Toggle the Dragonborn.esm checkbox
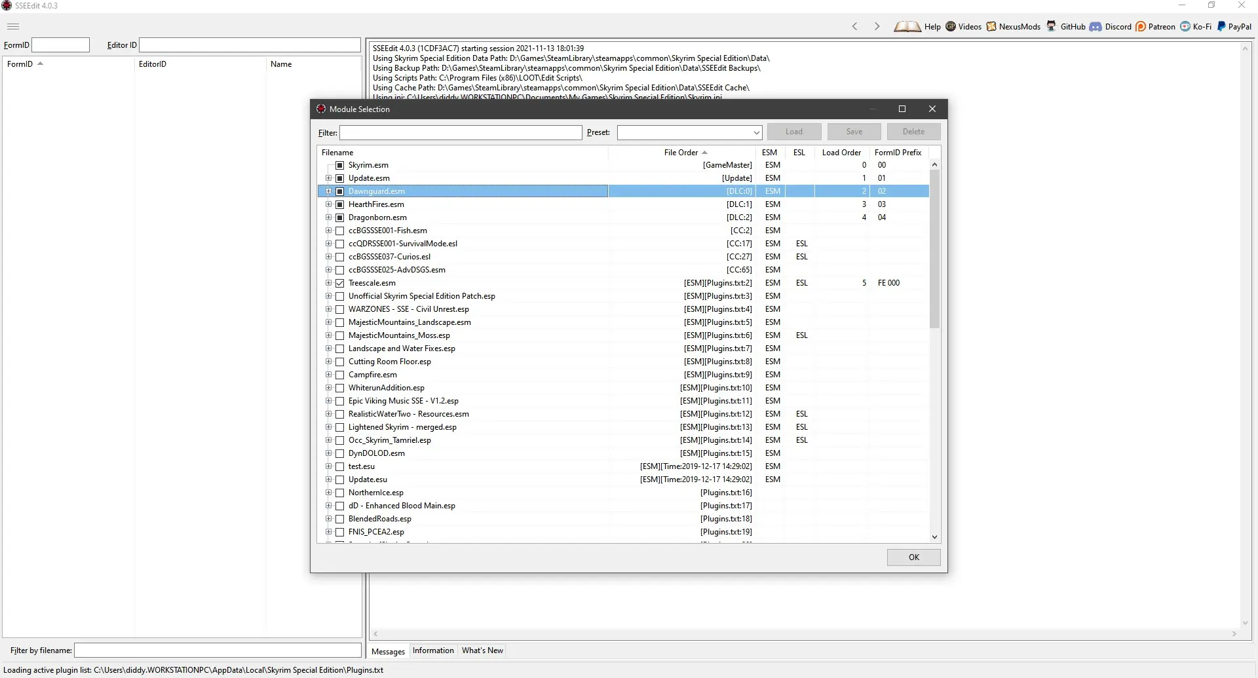The image size is (1258, 678). (x=339, y=217)
